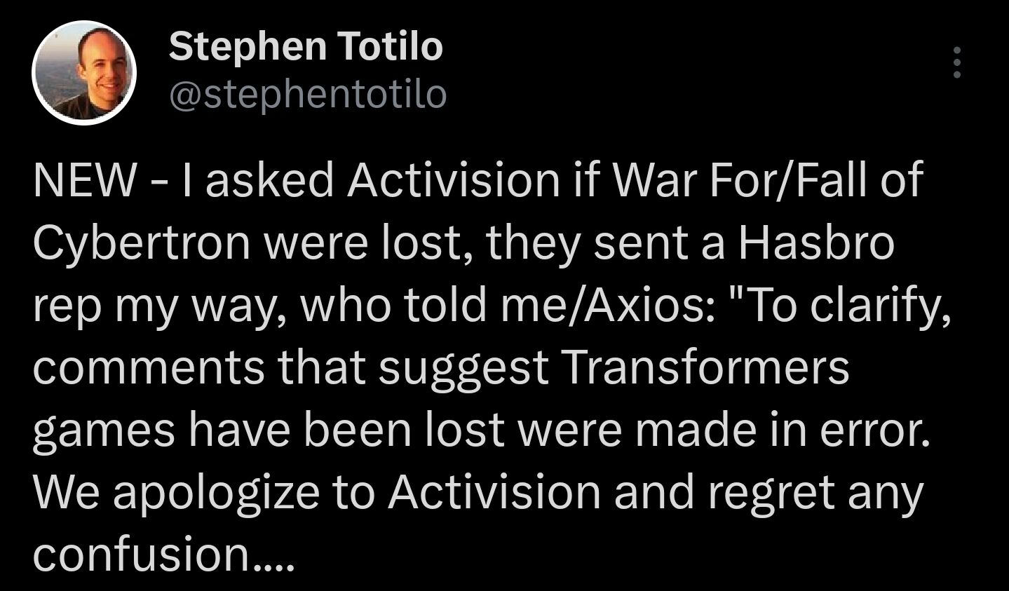1009x591 pixels.
Task: Click 'comments that suggest' in the tweet
Action: 291,367
